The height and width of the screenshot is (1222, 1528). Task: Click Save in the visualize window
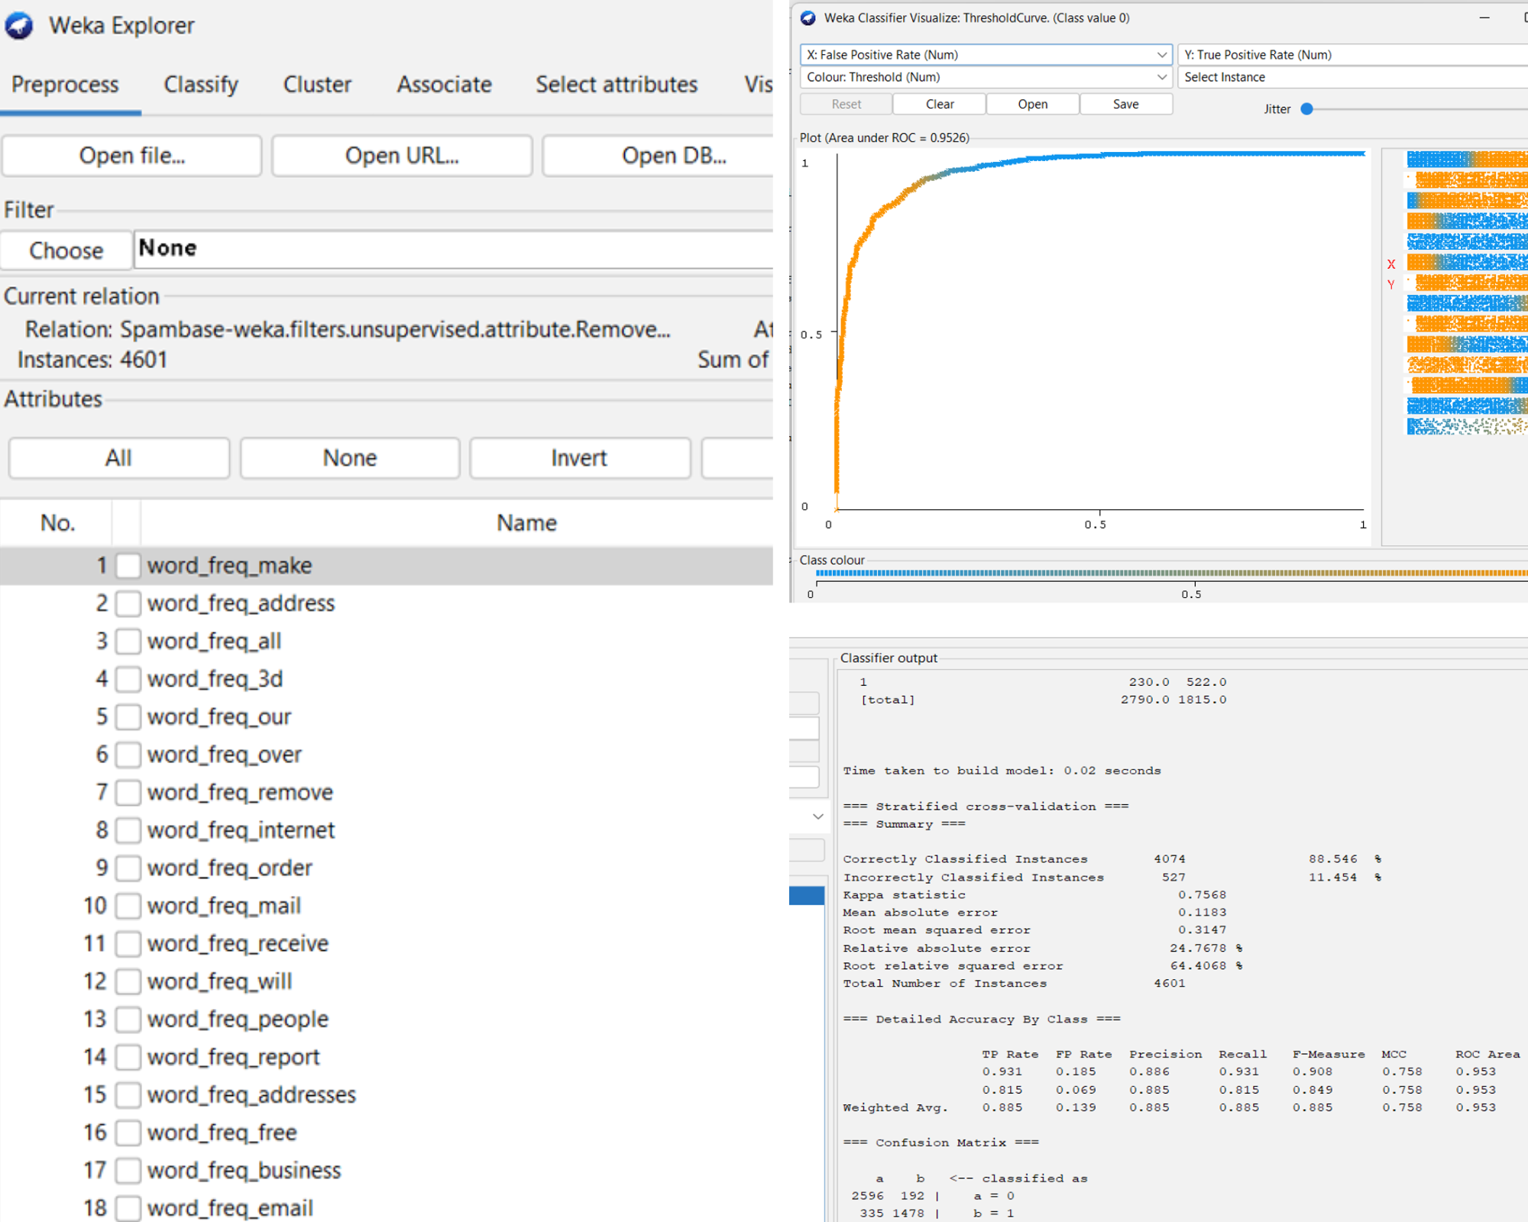pos(1126,105)
